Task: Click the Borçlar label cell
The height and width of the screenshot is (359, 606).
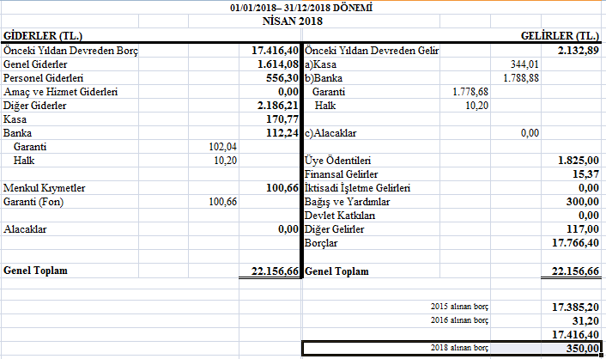Action: pyautogui.click(x=321, y=243)
